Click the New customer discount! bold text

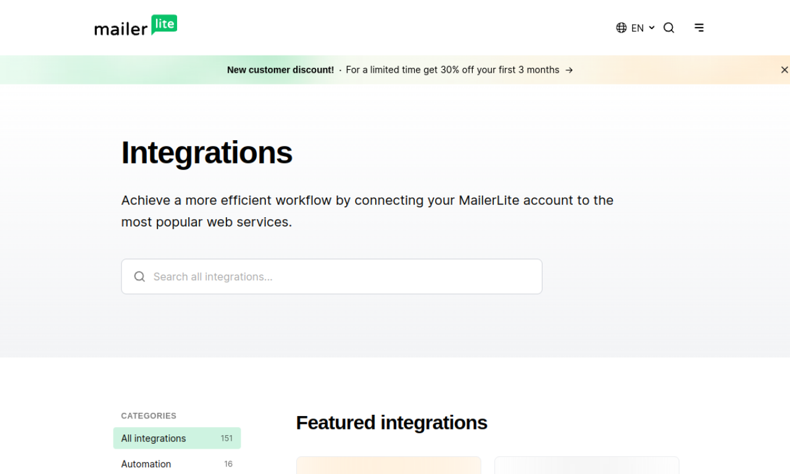pyautogui.click(x=280, y=70)
